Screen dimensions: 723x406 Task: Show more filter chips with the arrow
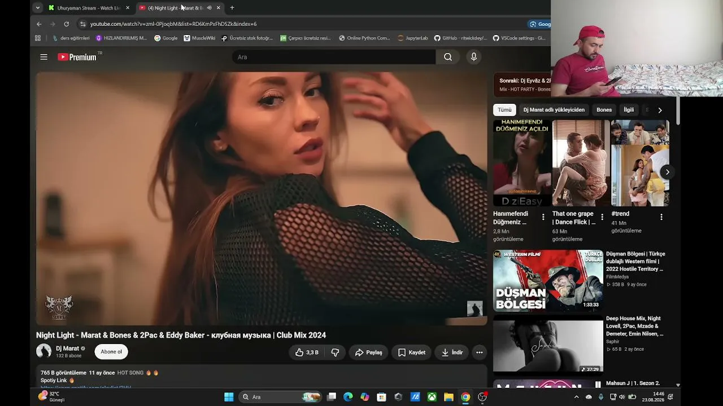660,110
